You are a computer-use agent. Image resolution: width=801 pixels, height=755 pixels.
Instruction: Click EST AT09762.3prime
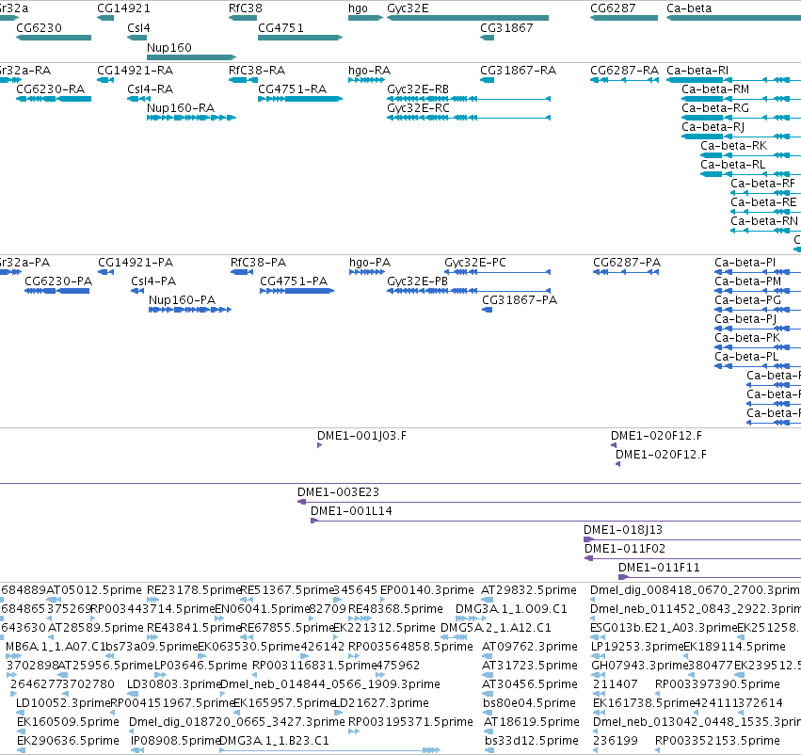tap(530, 647)
